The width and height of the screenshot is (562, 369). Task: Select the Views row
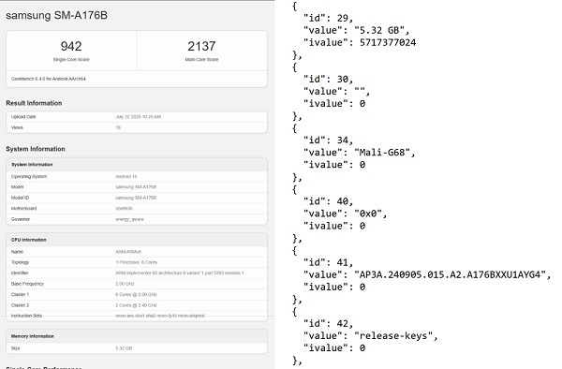coord(137,127)
